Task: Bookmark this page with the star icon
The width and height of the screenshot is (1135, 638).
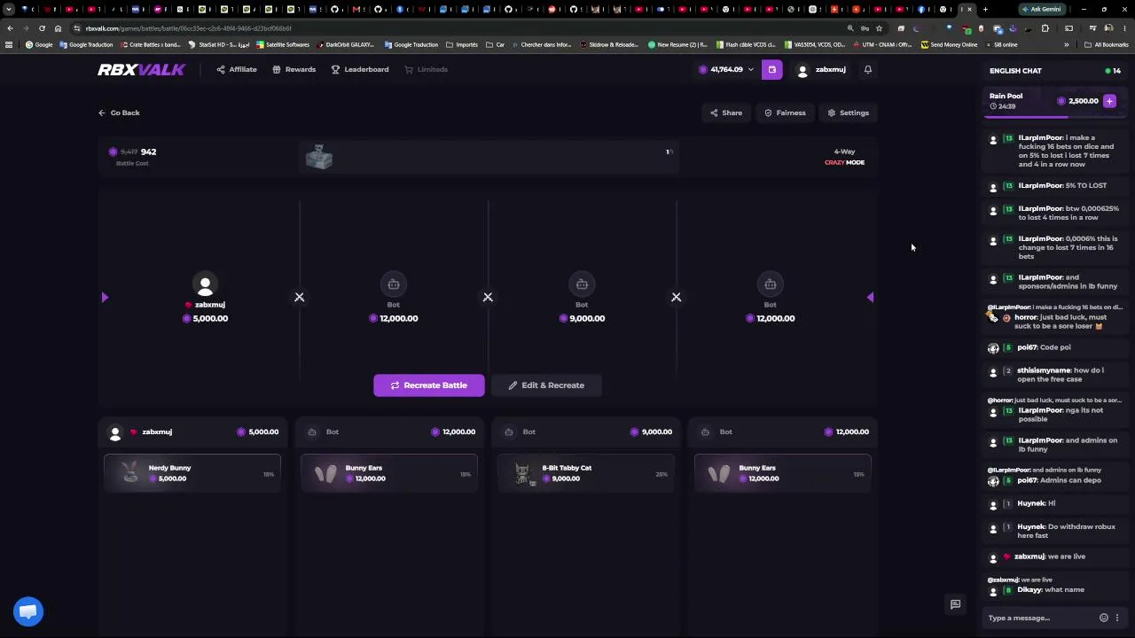Action: pos(879,28)
